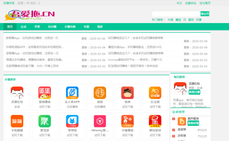Open article 蘑菇乐园App，手机赚钱副业
The height and width of the screenshot is (141, 229).
[x=135, y=47]
